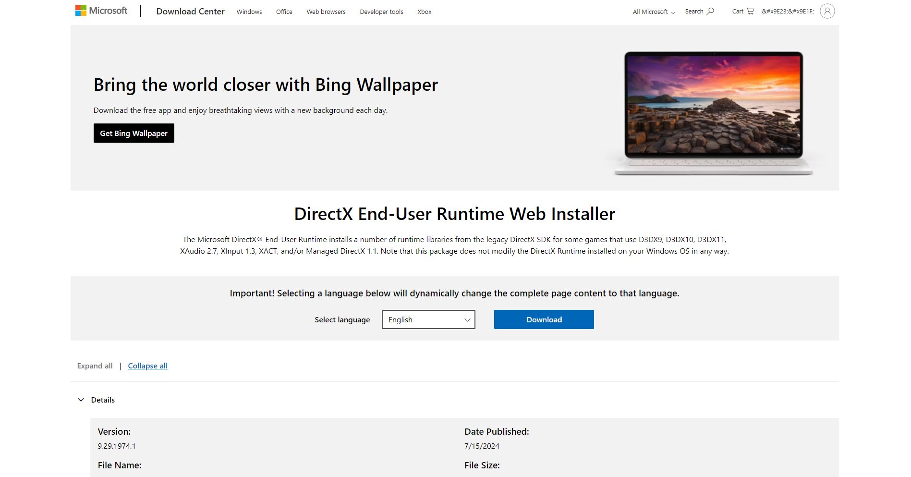Open the Windows menu item
Screen dimensions: 911x477
(x=249, y=12)
